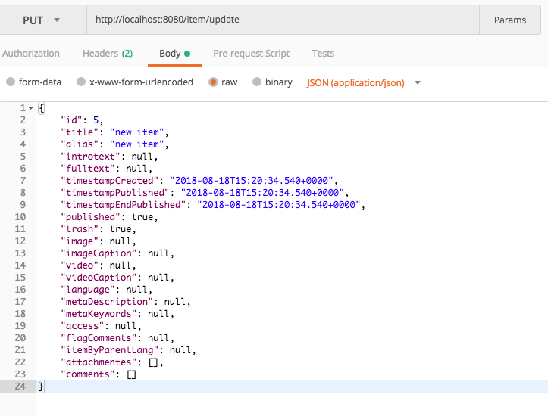The height and width of the screenshot is (416, 548).
Task: Click line number 24 in the gutter
Action: click(20, 387)
